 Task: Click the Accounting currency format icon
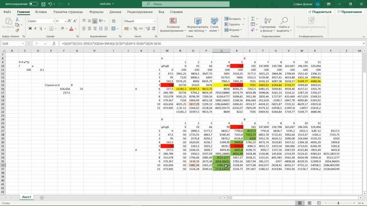[x=127, y=29]
